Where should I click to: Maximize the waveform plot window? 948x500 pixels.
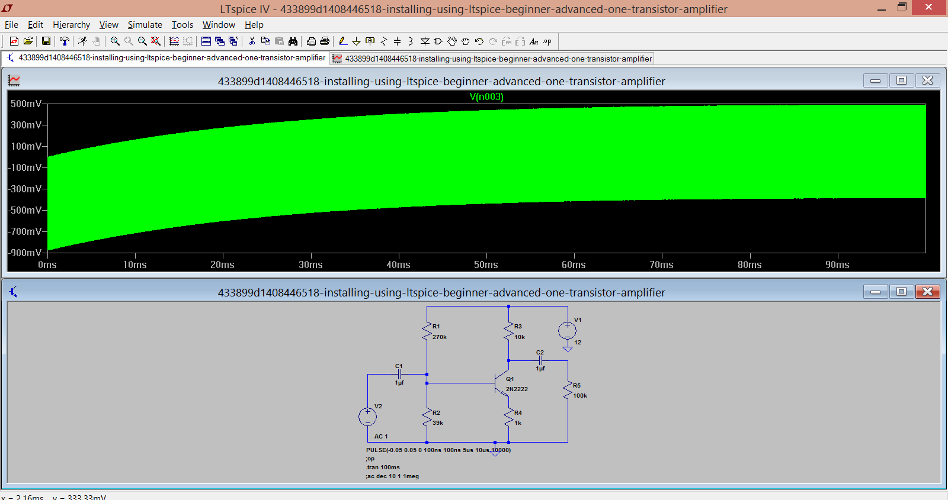coord(901,80)
